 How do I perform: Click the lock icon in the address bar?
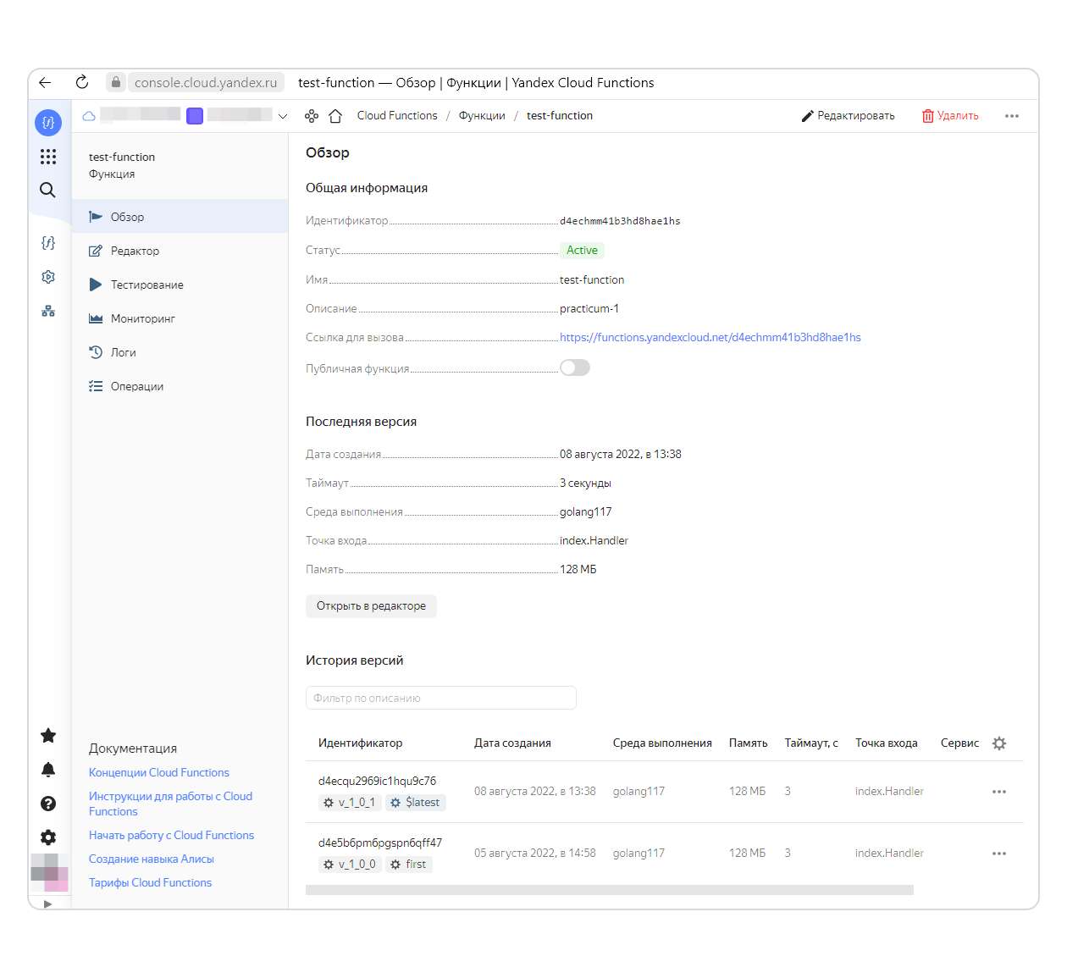coord(116,82)
